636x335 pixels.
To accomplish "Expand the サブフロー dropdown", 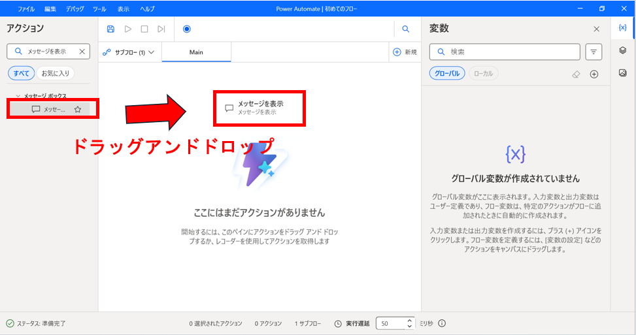I will click(x=129, y=52).
